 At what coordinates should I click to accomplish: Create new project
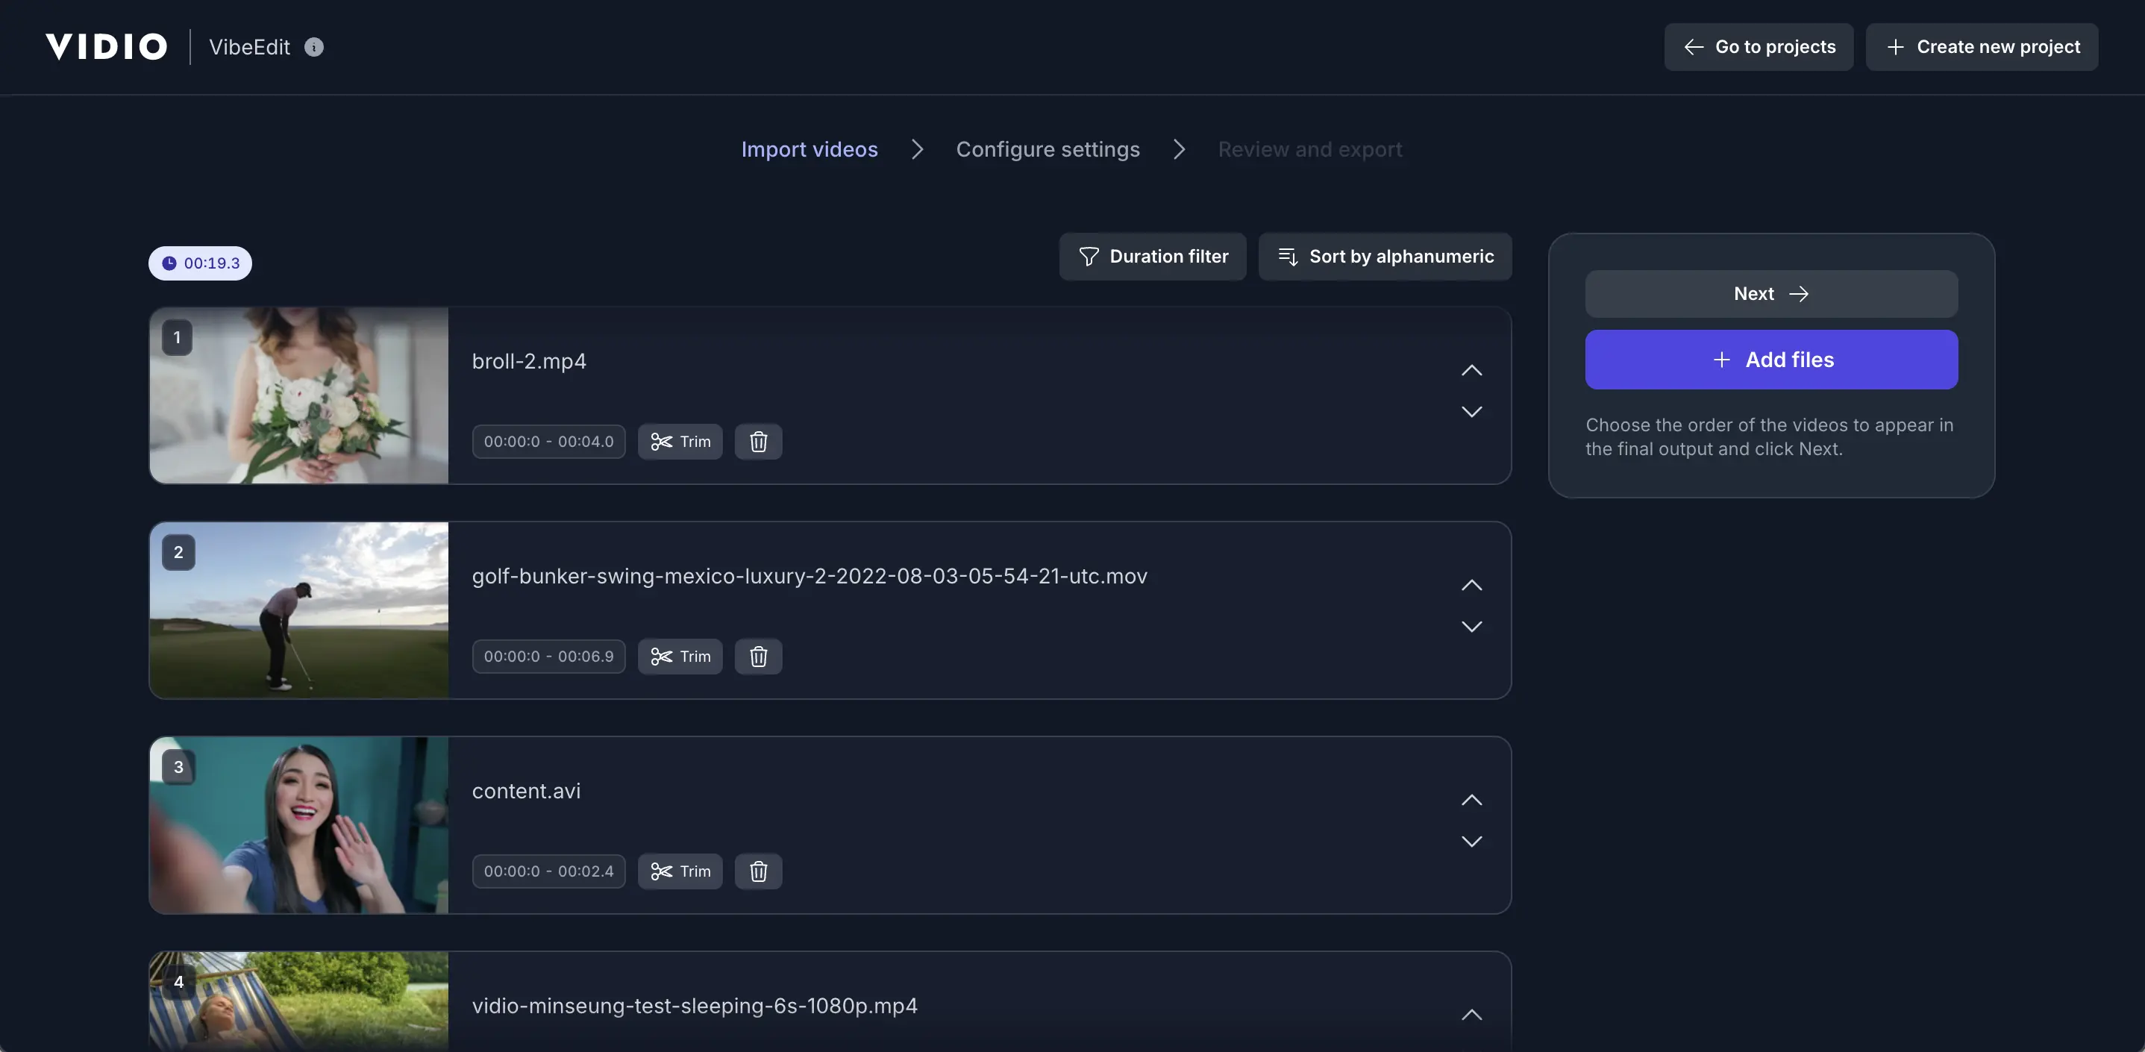pos(1982,47)
